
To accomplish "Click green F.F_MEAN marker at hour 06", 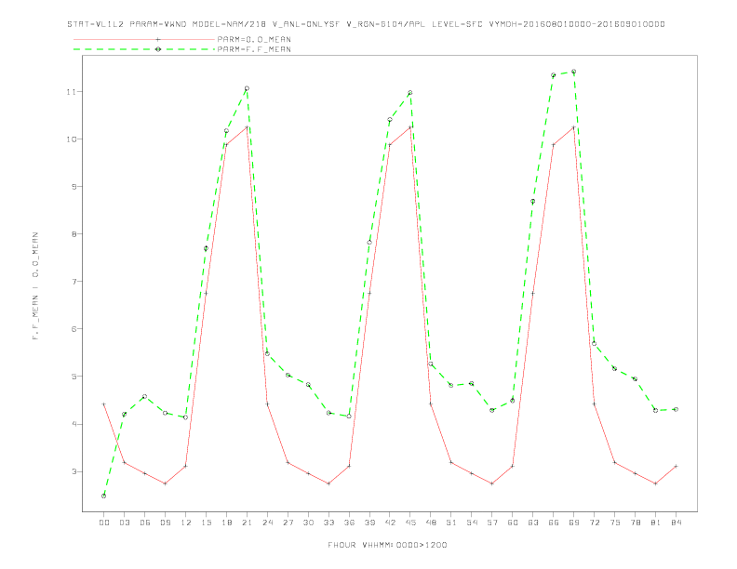I will coord(145,397).
